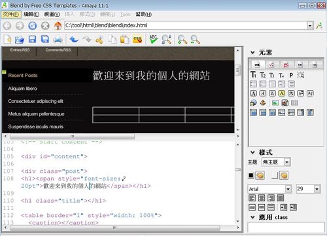Click the stop loading button

45,26
